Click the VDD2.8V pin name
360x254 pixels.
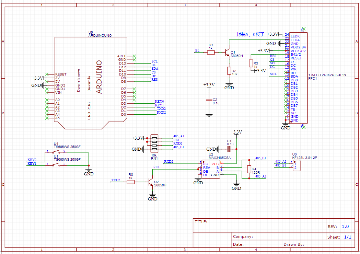[x=298, y=47]
